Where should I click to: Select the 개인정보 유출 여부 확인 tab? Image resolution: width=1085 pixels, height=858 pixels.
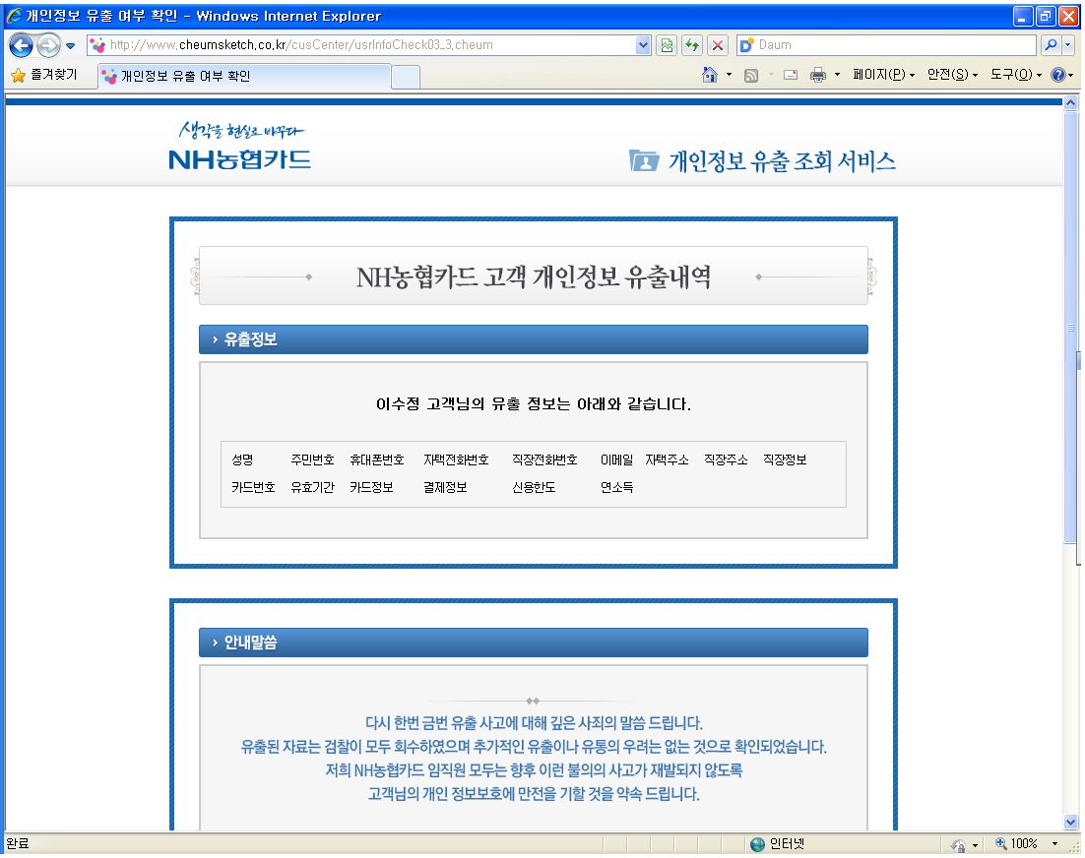tap(245, 76)
